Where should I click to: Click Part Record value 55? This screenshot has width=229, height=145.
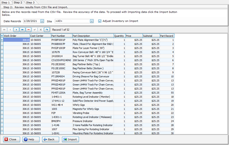click(x=167, y=93)
